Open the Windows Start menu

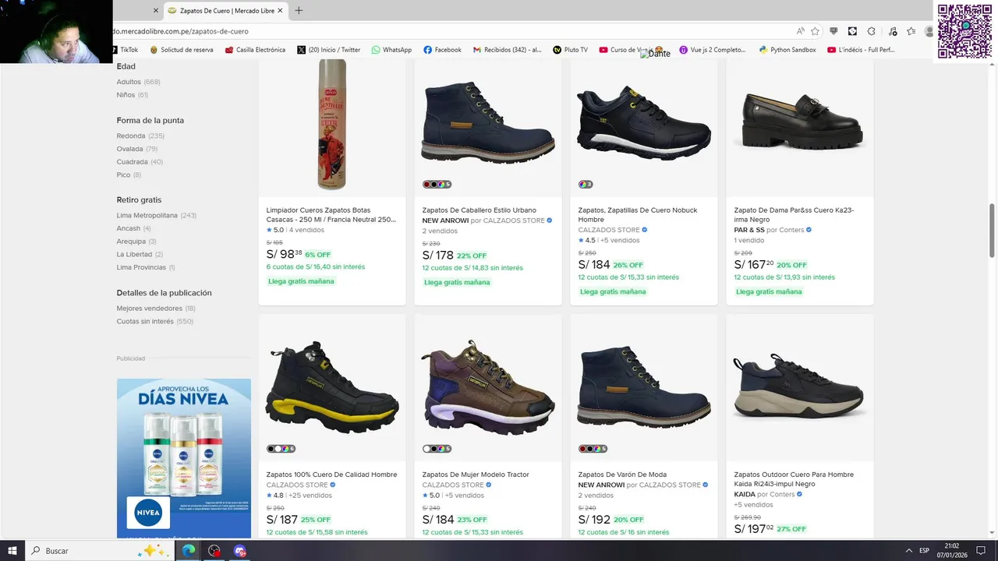[x=12, y=551]
